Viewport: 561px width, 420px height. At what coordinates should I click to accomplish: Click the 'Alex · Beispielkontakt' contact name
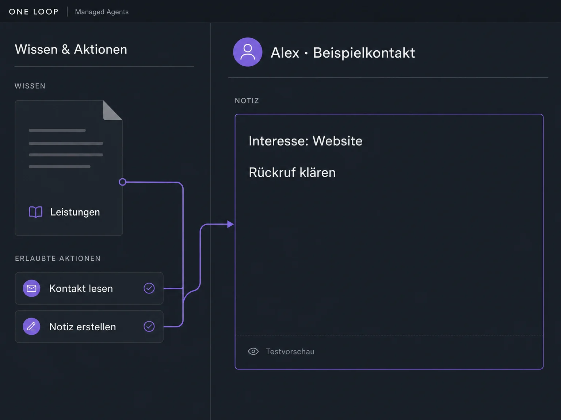point(343,53)
